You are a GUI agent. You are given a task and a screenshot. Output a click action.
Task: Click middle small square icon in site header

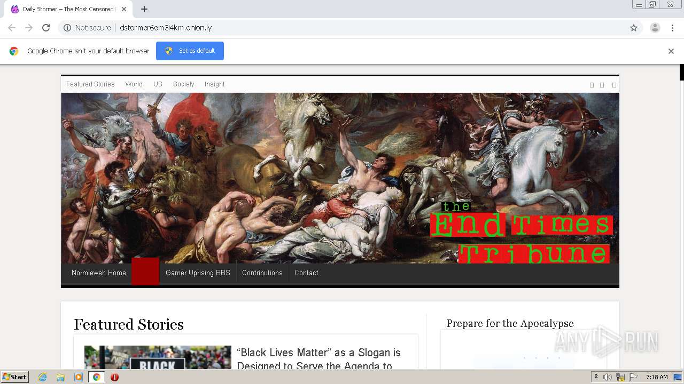pos(602,85)
